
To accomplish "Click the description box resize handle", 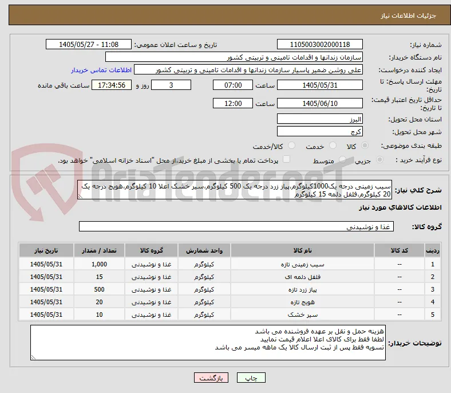I will coord(80,196).
